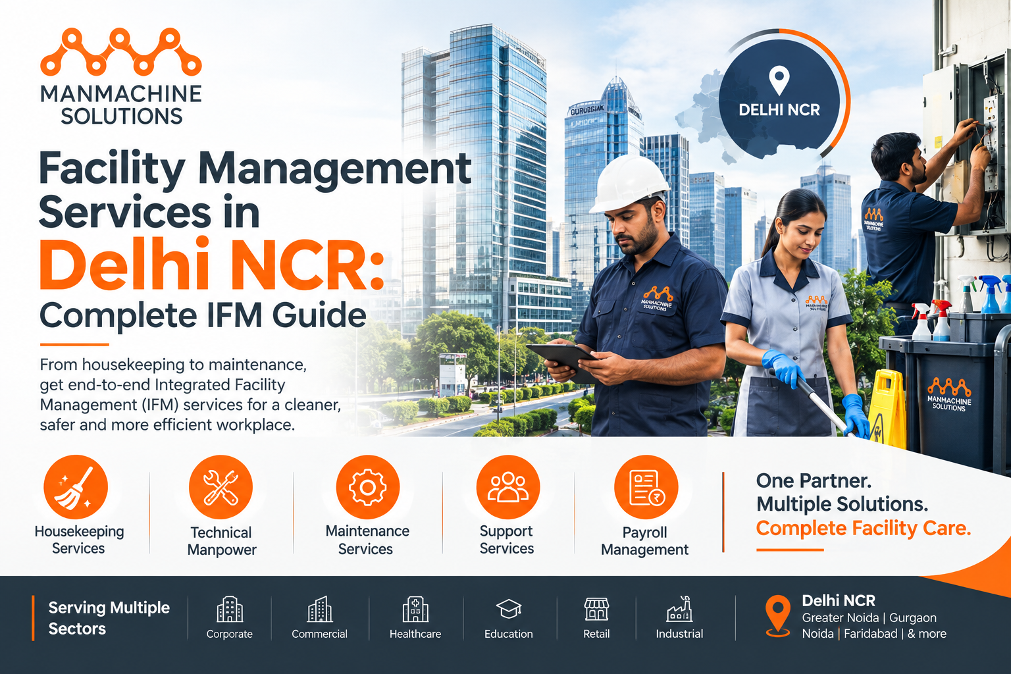Click the Delhi NCR text in the round badge
Image resolution: width=1011 pixels, height=674 pixels.
(779, 110)
